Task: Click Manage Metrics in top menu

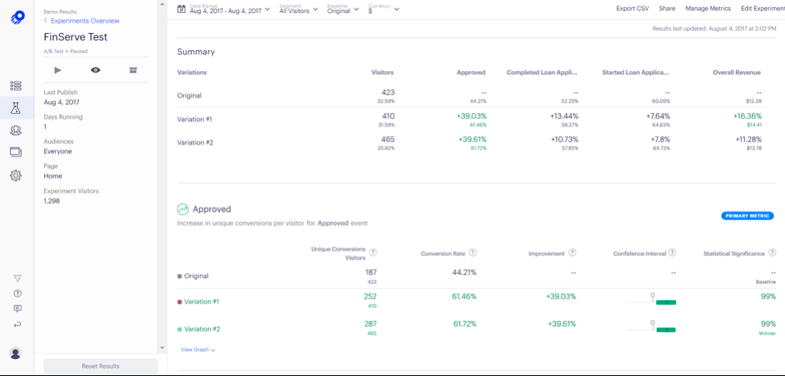Action: point(708,8)
